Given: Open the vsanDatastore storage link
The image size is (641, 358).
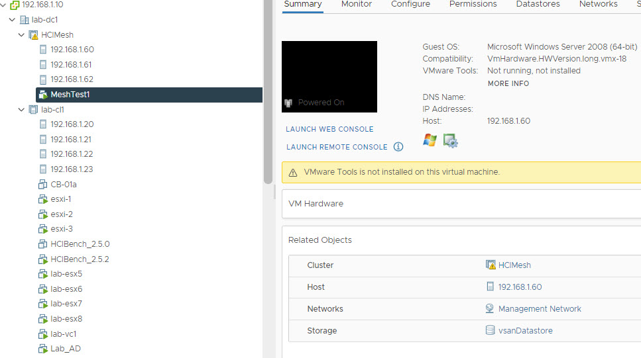Looking at the screenshot, I should click(525, 331).
